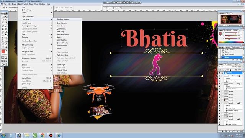Image resolution: width=245 pixels, height=138 pixels.
Task: Click the Windows Start button
Action: coord(3,135)
